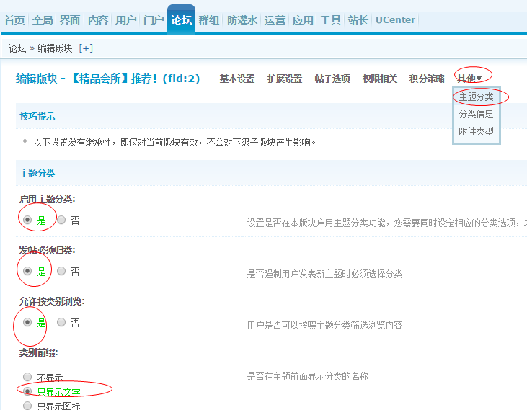Click the 是否在主题前面显示分类的名称 description
This screenshot has height=410, width=527.
click(x=308, y=376)
